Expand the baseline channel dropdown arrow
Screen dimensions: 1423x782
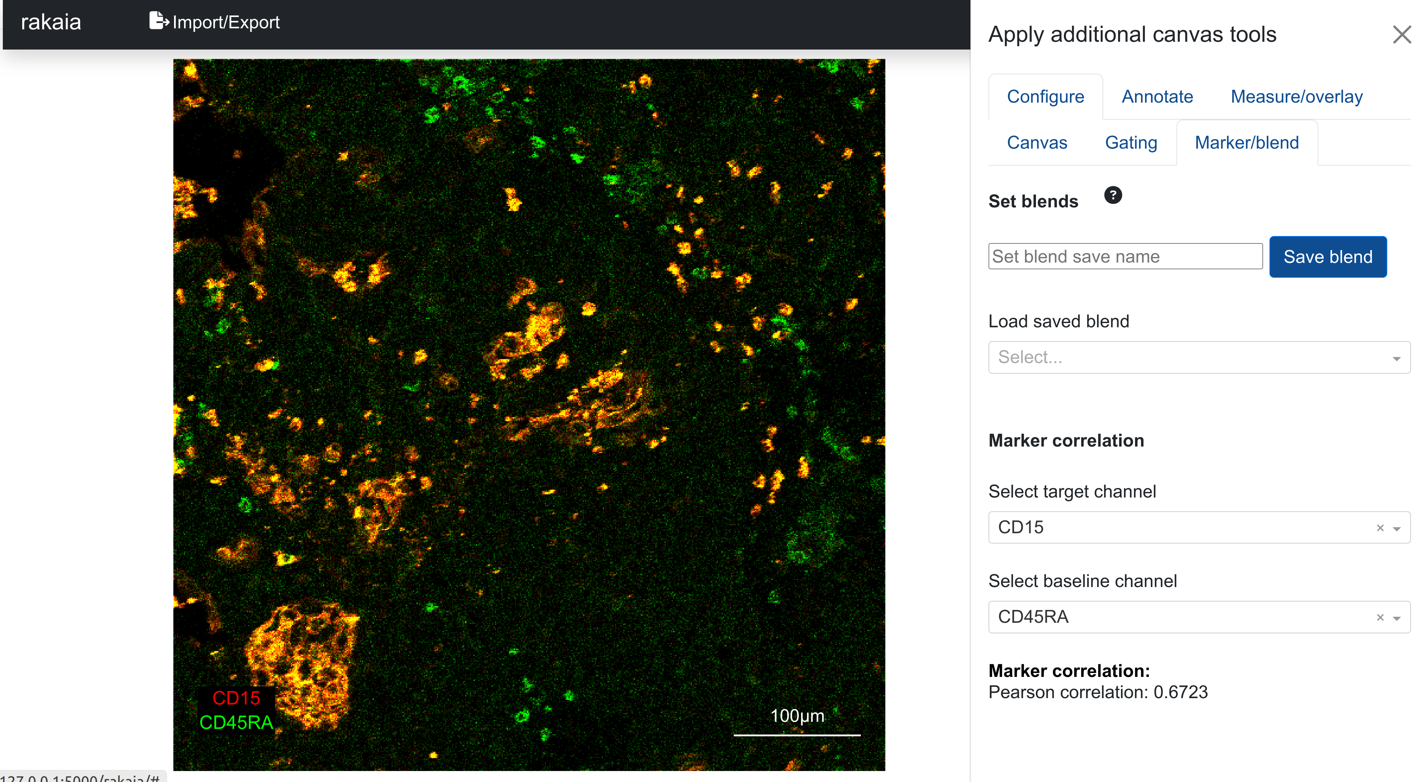click(1396, 618)
